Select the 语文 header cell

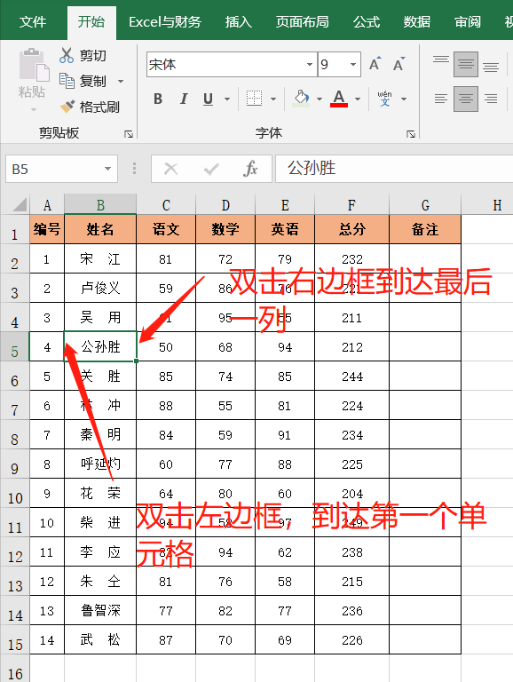166,229
